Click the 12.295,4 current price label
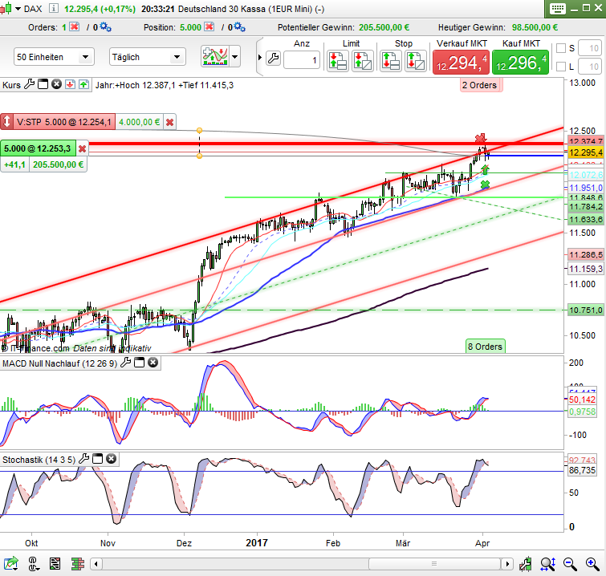This screenshot has width=606, height=576. [x=585, y=152]
